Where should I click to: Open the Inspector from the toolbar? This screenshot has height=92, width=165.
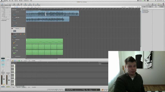pos(2,4)
